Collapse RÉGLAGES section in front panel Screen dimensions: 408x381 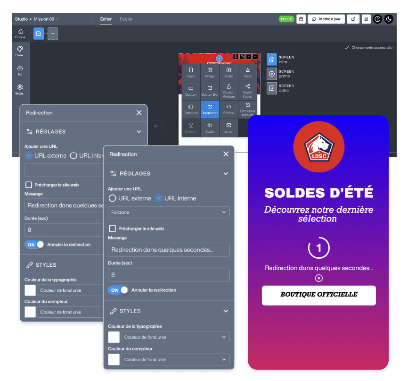226,174
